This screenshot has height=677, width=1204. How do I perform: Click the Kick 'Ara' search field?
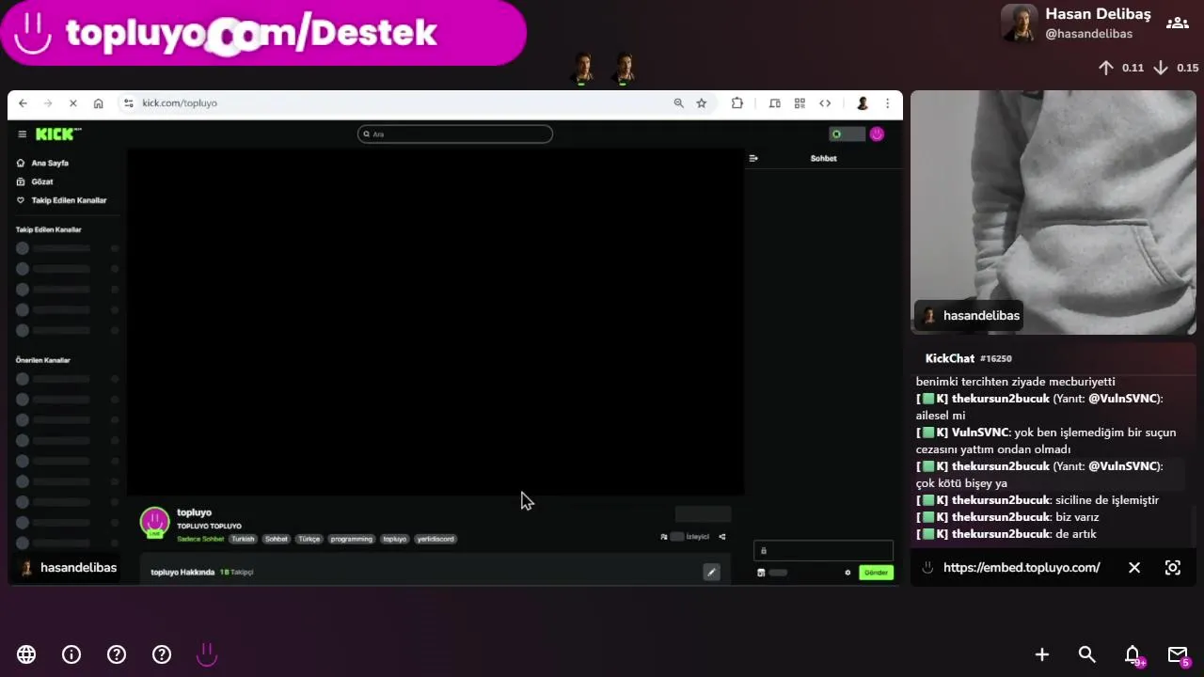[455, 134]
